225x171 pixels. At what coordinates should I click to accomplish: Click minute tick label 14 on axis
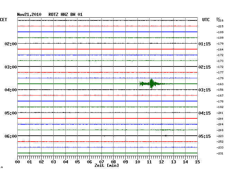tap(185, 162)
